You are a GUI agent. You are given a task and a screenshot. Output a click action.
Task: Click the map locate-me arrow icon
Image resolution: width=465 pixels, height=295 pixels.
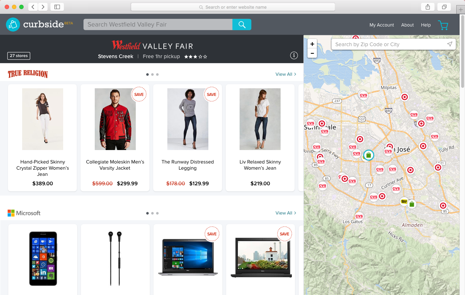point(450,44)
